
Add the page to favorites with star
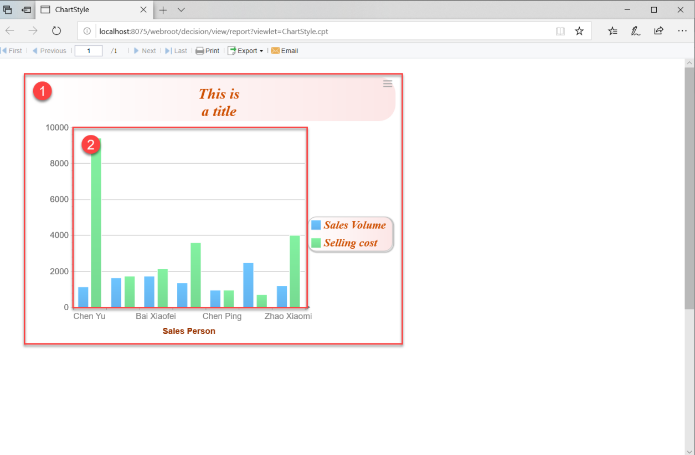pyautogui.click(x=579, y=31)
